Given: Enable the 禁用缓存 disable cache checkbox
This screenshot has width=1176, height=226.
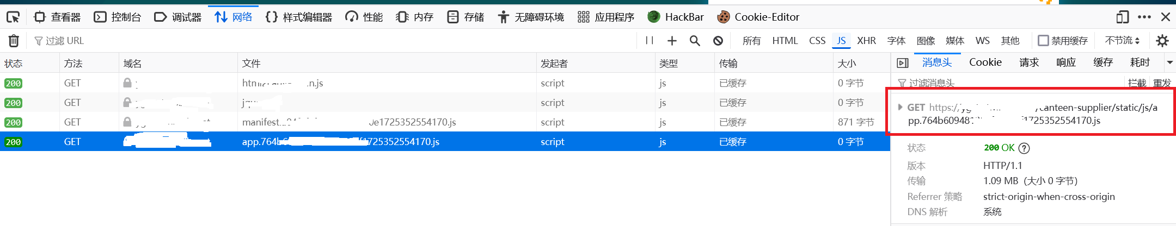Looking at the screenshot, I should pos(1043,41).
